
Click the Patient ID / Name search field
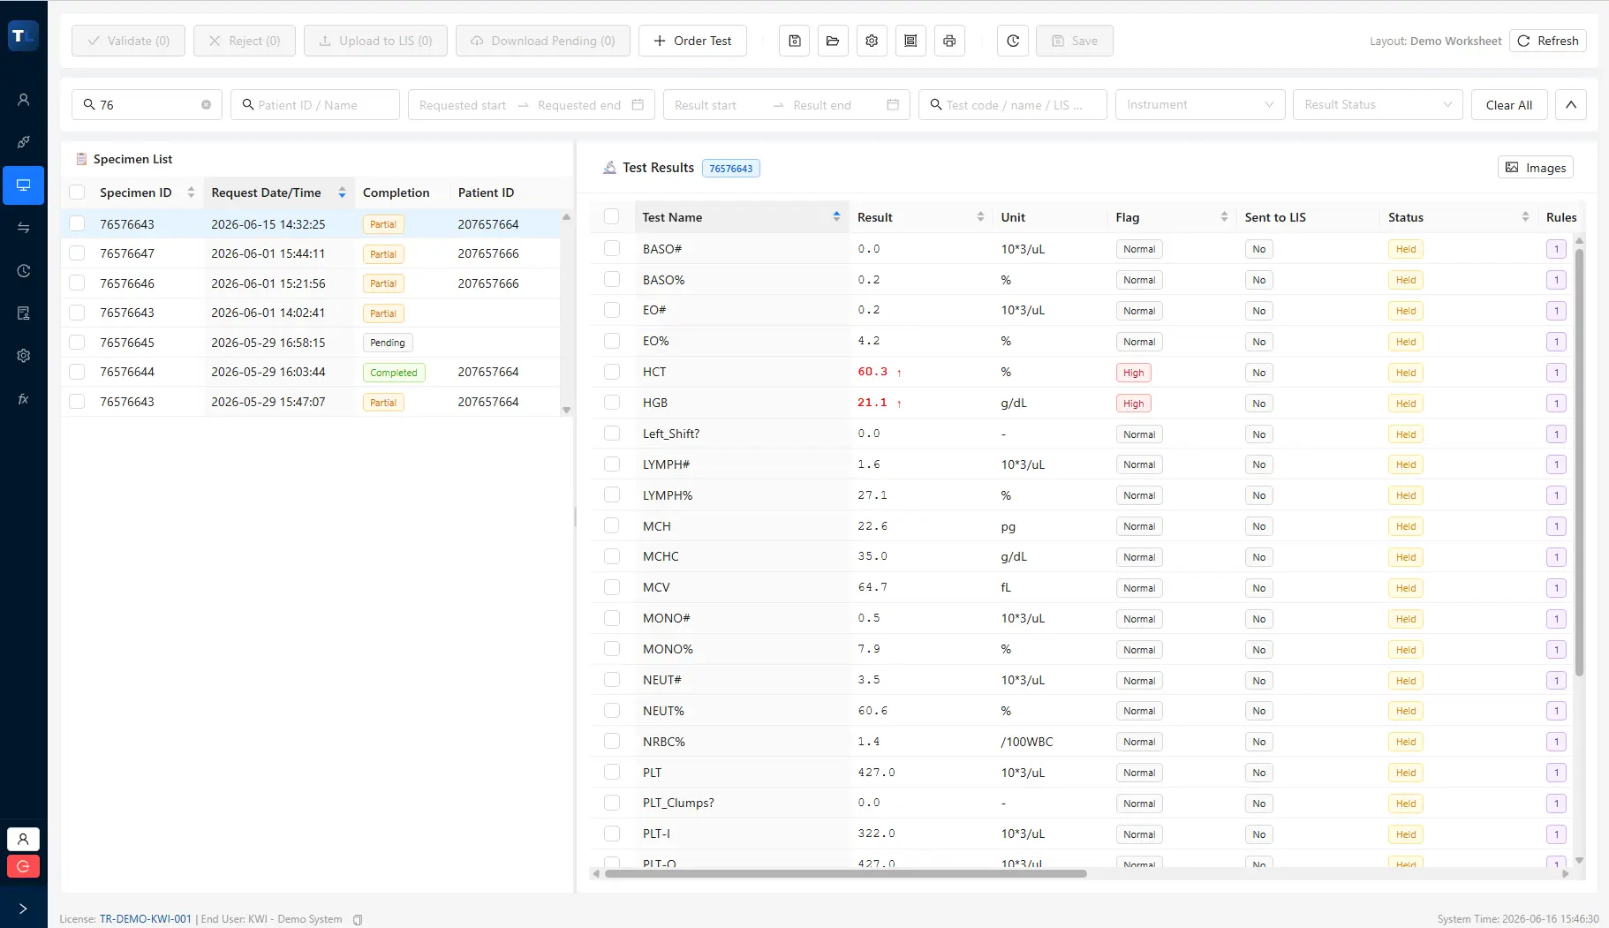point(315,105)
